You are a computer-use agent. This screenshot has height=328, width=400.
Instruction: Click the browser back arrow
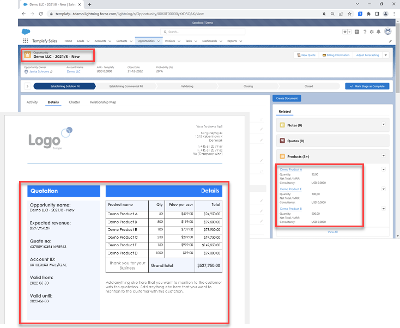click(24, 14)
